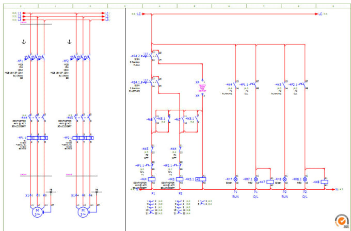Click the -4H7 green lamp symbol
Screen dimensions: 351x231
(235, 179)
